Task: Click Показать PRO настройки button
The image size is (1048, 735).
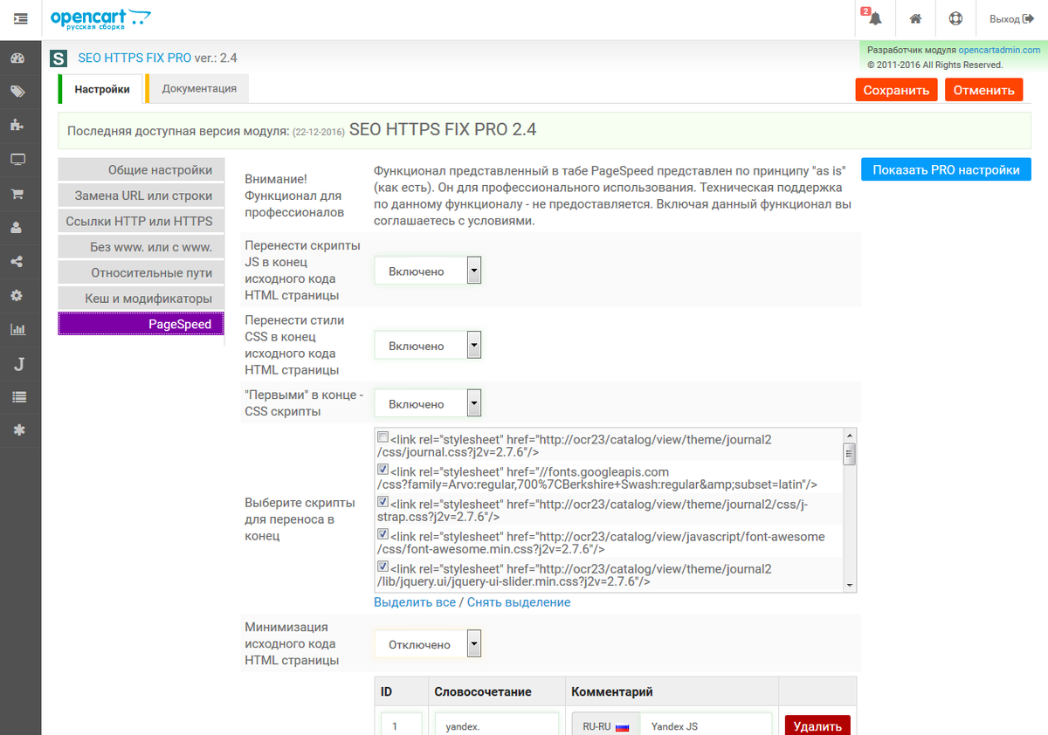Action: click(946, 170)
